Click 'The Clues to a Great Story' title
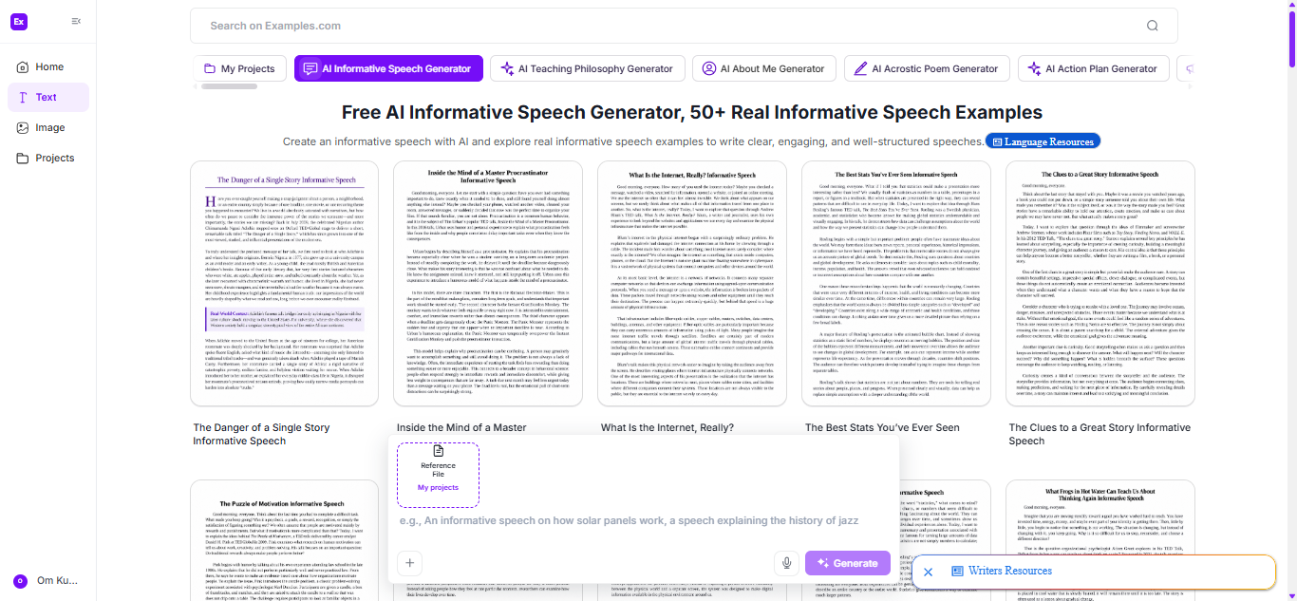 (1100, 434)
